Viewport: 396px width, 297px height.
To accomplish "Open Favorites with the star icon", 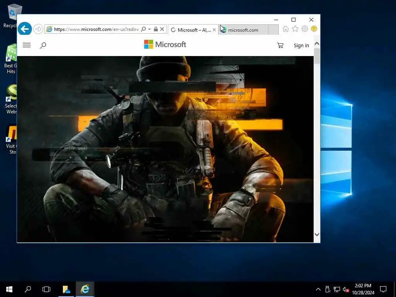I will click(295, 29).
